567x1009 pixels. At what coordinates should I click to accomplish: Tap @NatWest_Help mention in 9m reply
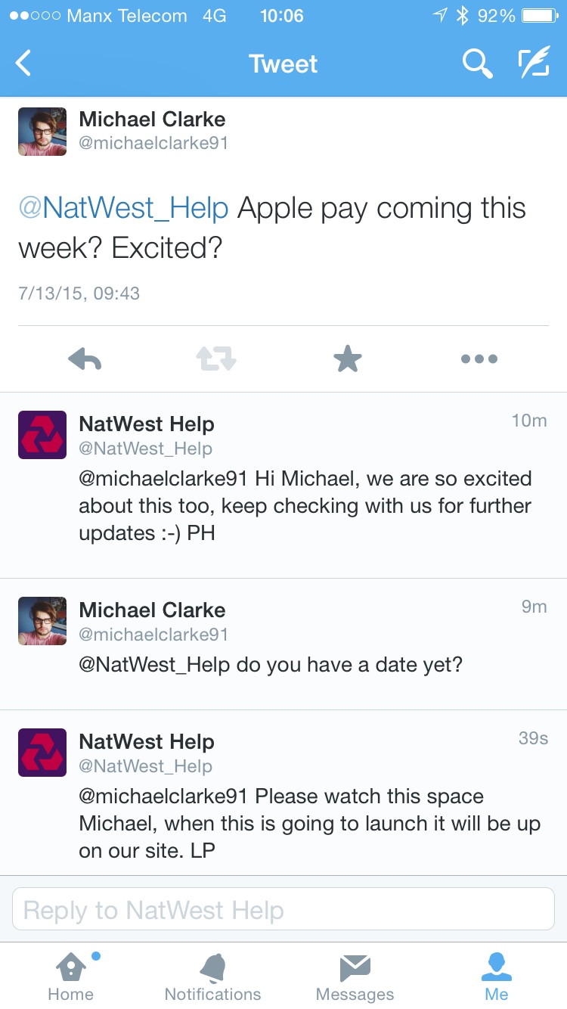pos(154,665)
